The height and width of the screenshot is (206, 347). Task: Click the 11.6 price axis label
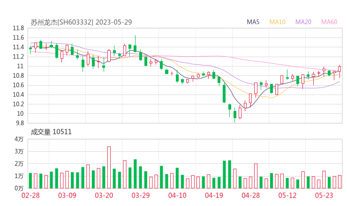[18, 38]
